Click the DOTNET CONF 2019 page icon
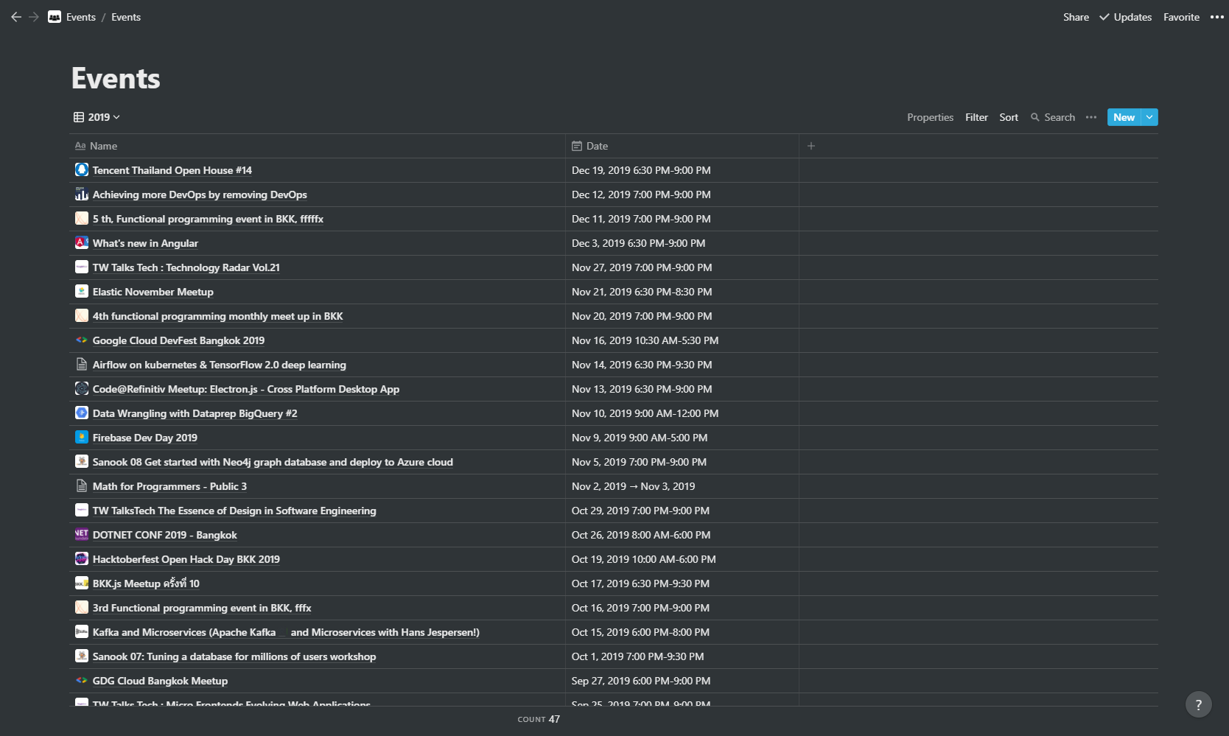This screenshot has width=1229, height=736. tap(82, 535)
